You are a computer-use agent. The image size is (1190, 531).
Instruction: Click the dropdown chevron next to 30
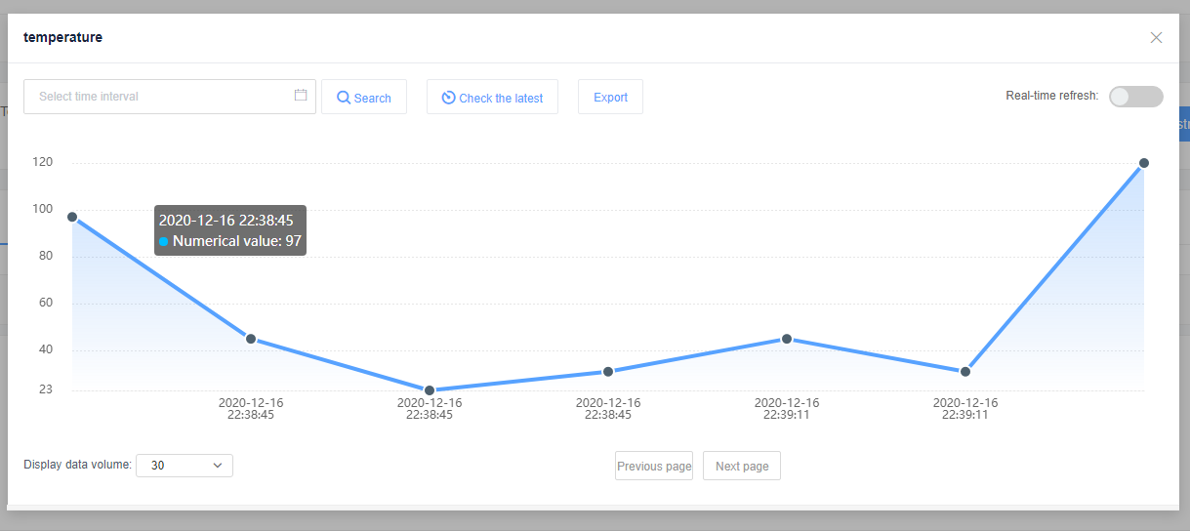pos(218,466)
